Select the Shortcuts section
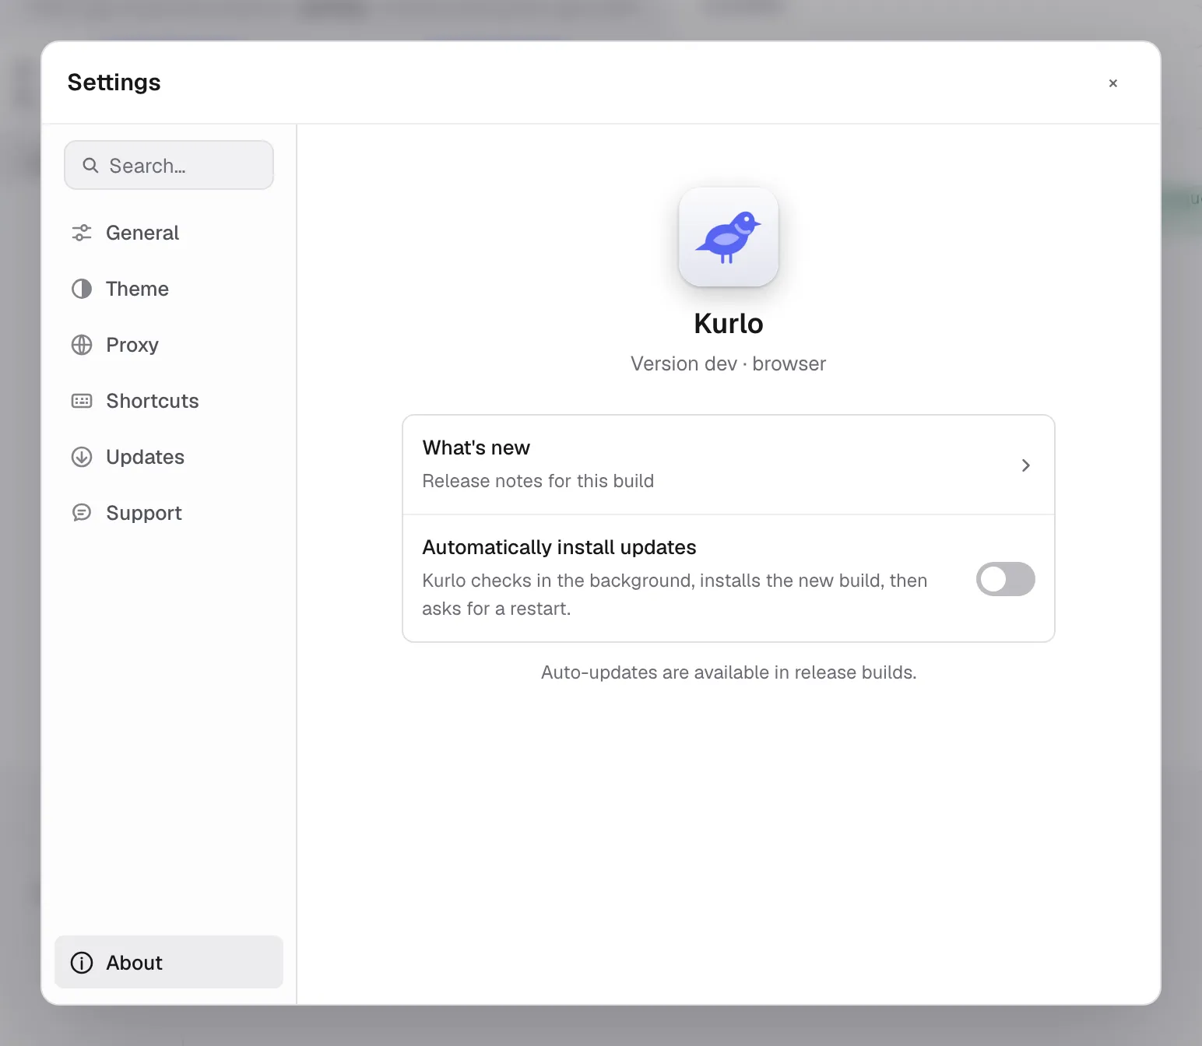The height and width of the screenshot is (1046, 1202). (169, 401)
